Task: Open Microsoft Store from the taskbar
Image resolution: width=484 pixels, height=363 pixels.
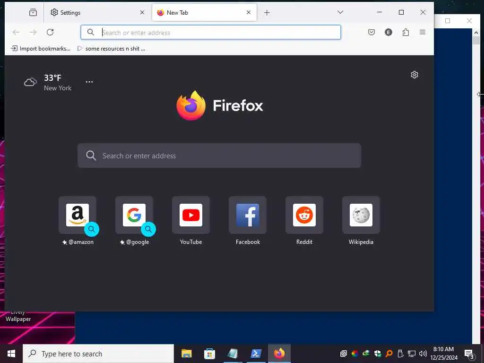Action: pos(209,354)
